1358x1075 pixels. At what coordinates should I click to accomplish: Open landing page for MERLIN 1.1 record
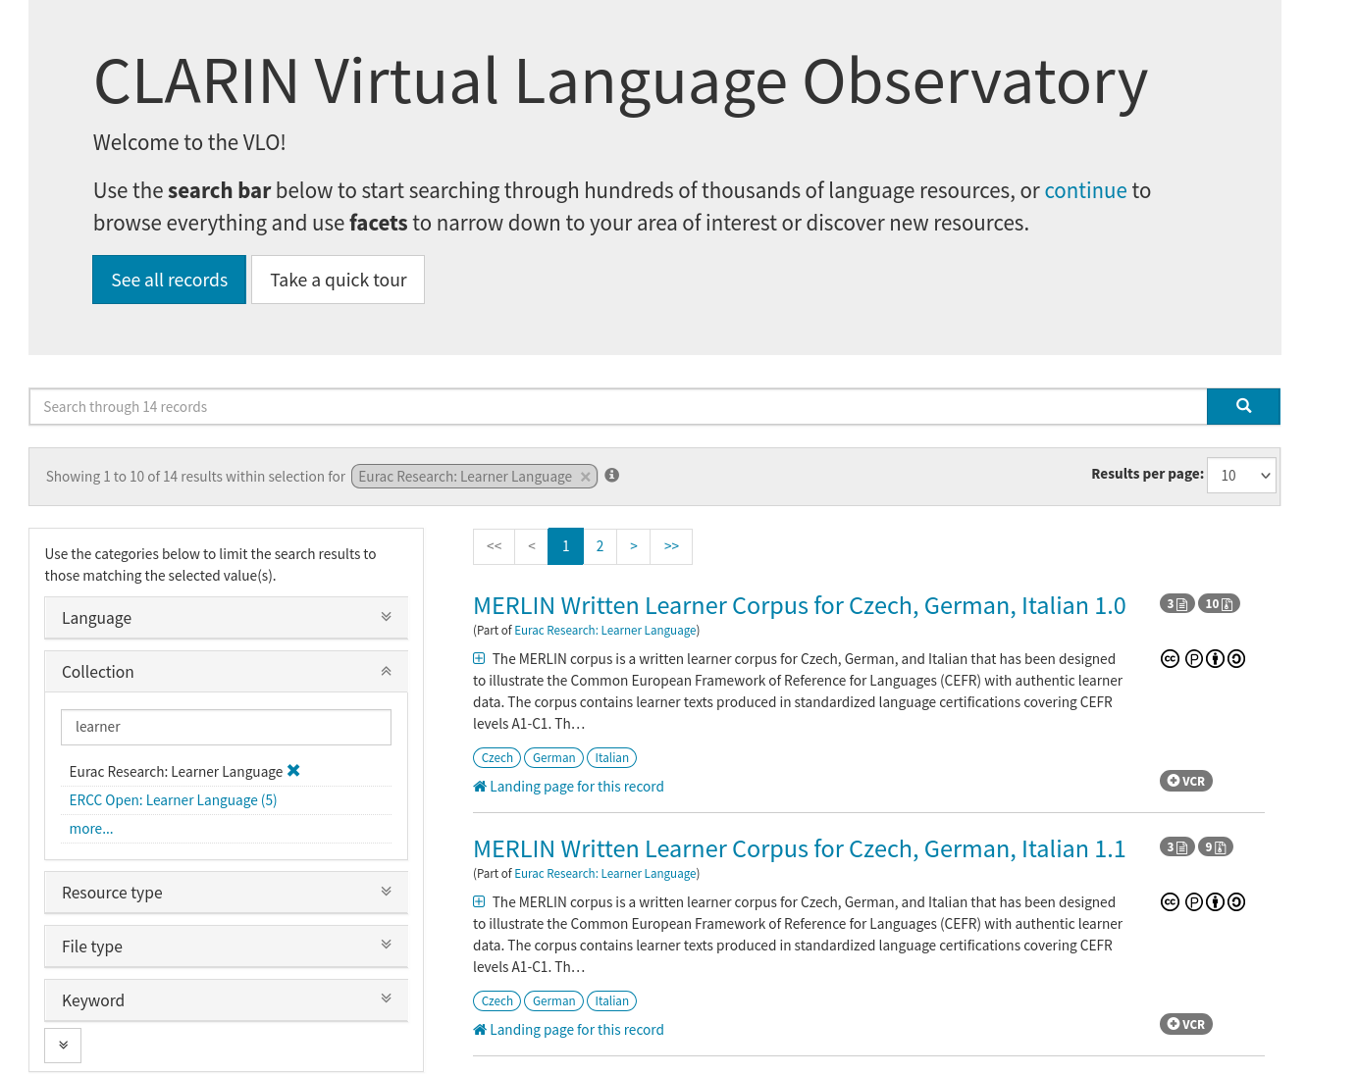click(x=568, y=1030)
